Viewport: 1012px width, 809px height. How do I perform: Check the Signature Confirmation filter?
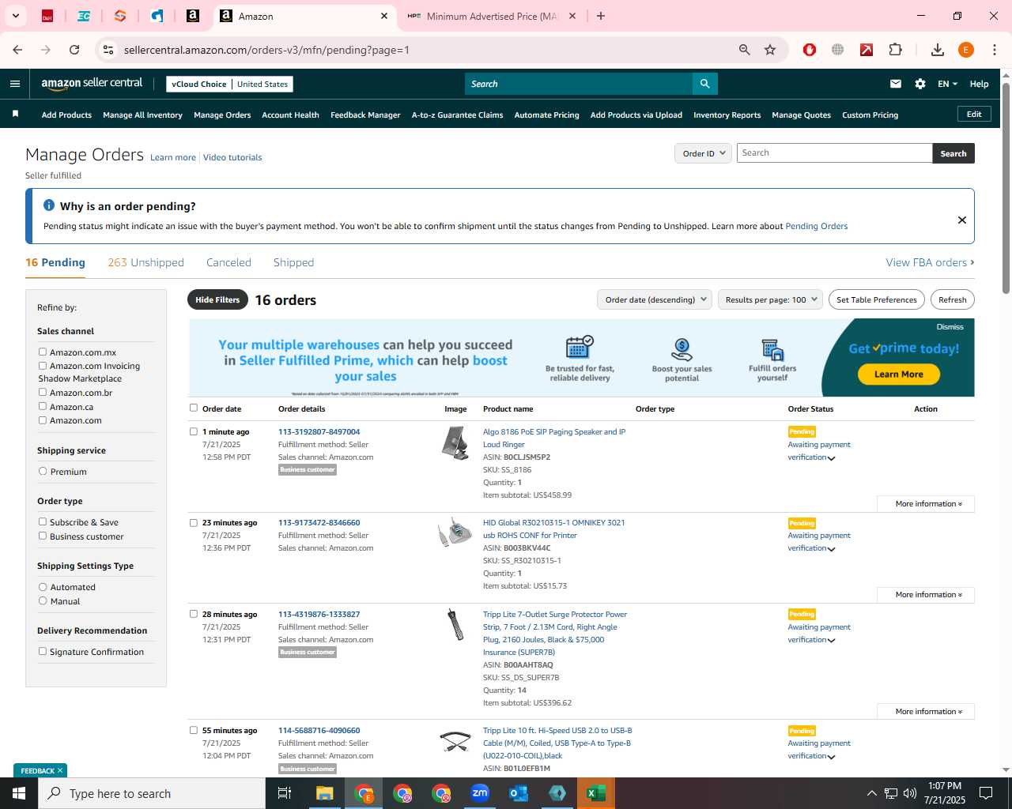[x=43, y=651]
